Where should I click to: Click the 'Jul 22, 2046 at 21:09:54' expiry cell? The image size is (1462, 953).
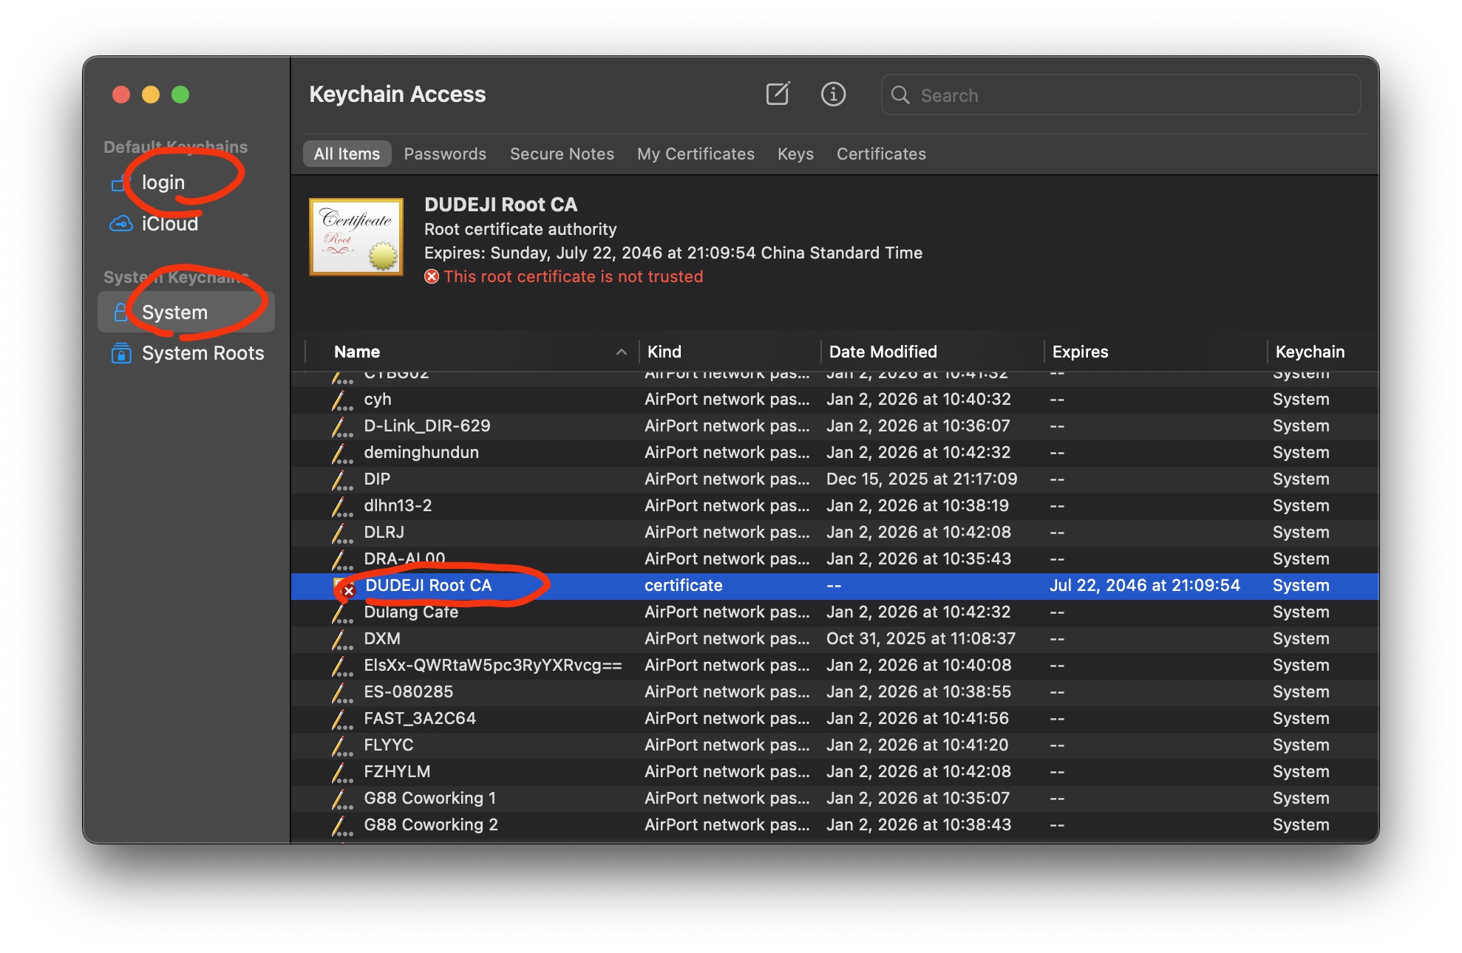[1145, 586]
